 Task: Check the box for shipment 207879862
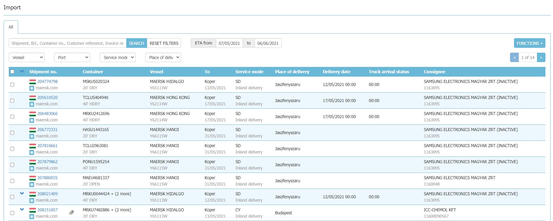[x=12, y=165]
